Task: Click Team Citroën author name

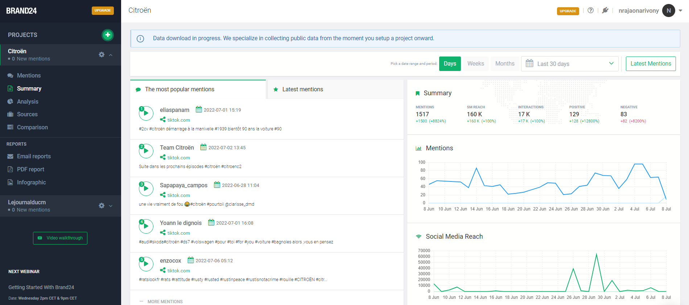Action: point(177,147)
